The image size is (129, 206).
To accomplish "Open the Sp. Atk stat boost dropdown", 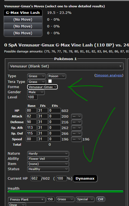I will (77, 128).
